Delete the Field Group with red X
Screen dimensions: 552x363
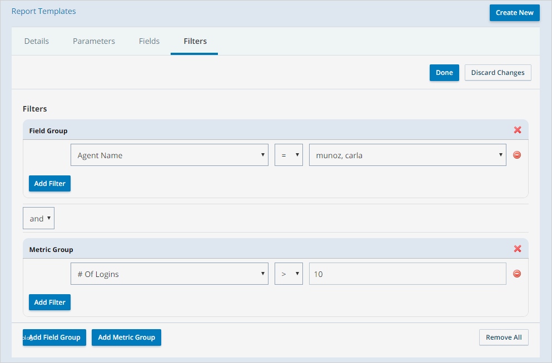518,130
